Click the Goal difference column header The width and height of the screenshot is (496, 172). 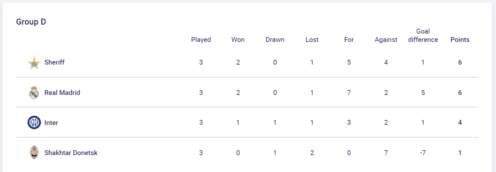[423, 35]
